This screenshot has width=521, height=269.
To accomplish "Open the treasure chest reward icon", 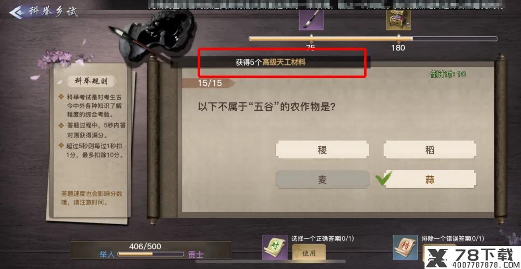I will [398, 19].
